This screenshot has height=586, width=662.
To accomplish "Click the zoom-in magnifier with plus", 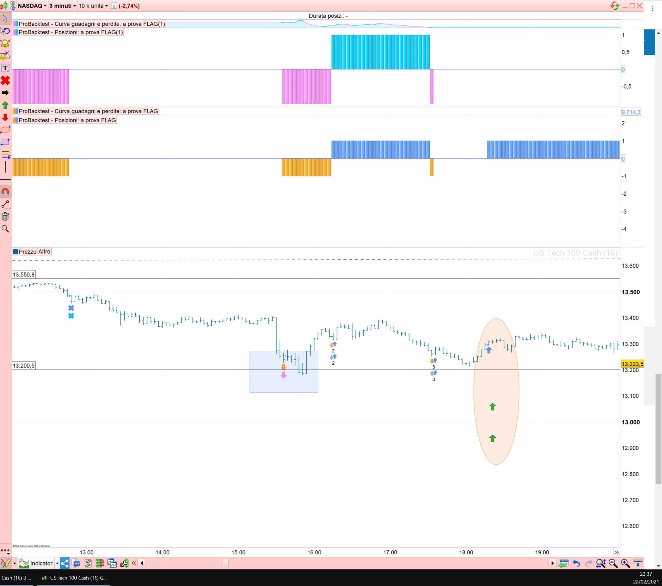I will pyautogui.click(x=625, y=563).
